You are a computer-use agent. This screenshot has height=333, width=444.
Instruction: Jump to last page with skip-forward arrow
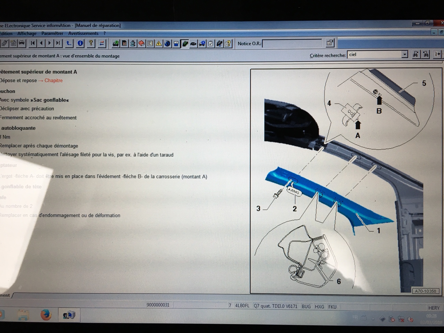58,43
